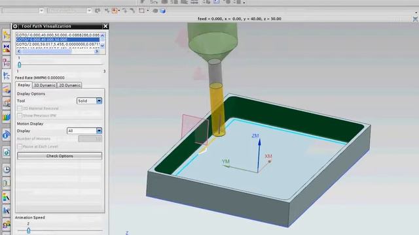Click the GOTO list scroll up arrow
The width and height of the screenshot is (419, 235).
pyautogui.click(x=102, y=35)
